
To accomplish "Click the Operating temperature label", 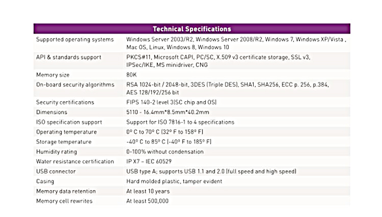I will [x=66, y=132].
